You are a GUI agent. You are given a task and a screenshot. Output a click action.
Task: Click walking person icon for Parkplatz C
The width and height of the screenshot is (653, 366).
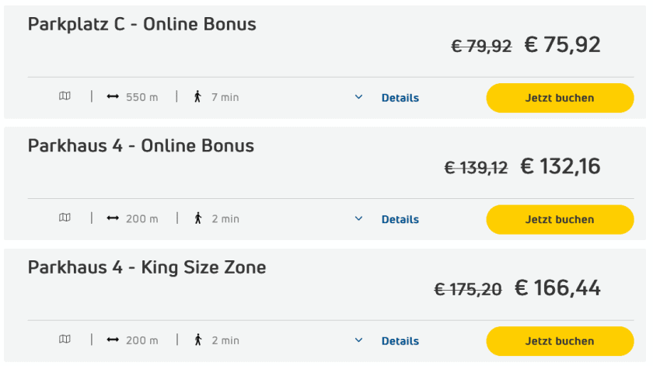[x=197, y=97]
